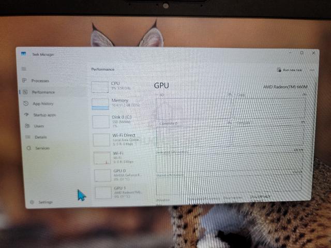The image size is (331, 248).
Task: Open Task Manager Settings
Action: click(41, 202)
